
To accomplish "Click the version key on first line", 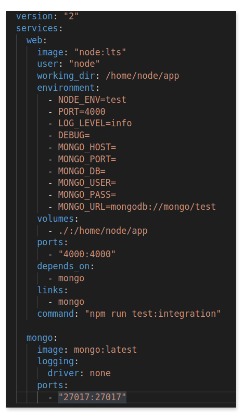I will [x=34, y=16].
